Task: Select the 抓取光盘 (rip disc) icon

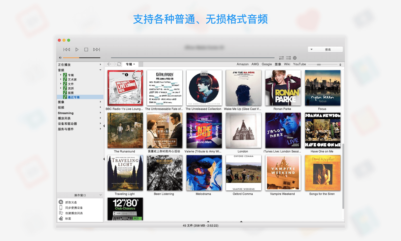Action: click(61, 202)
